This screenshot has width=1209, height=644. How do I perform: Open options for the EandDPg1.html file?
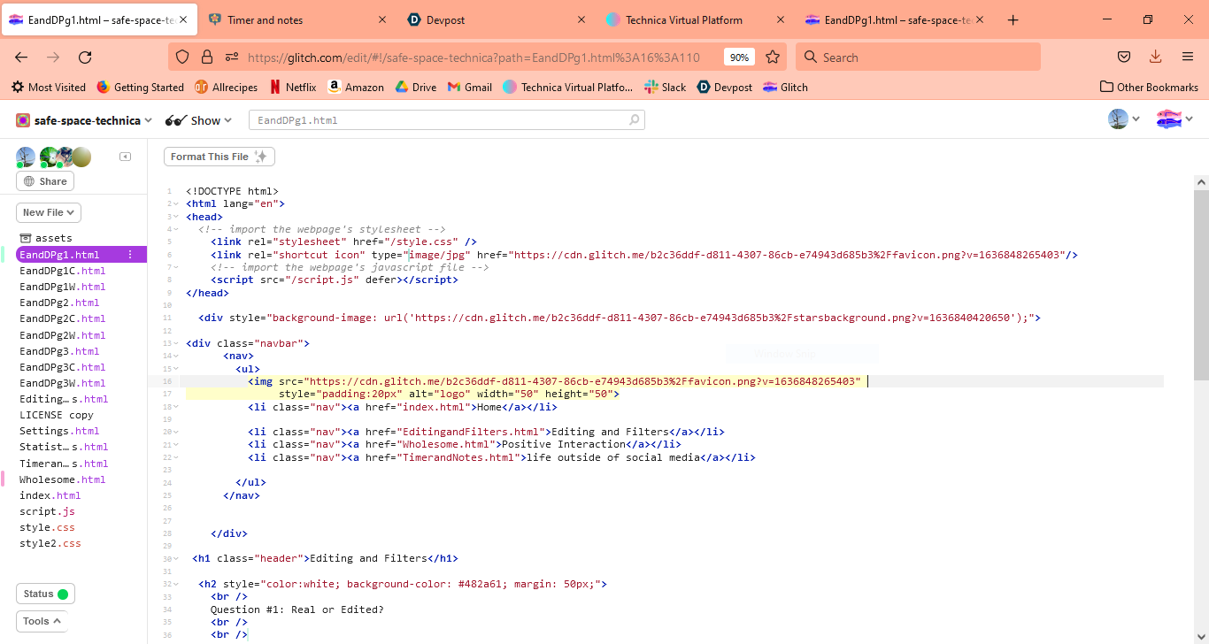coord(130,255)
